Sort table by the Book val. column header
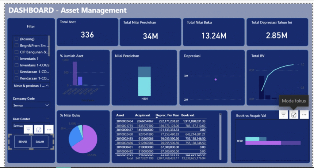The image size is (314, 168). pyautogui.click(x=188, y=115)
